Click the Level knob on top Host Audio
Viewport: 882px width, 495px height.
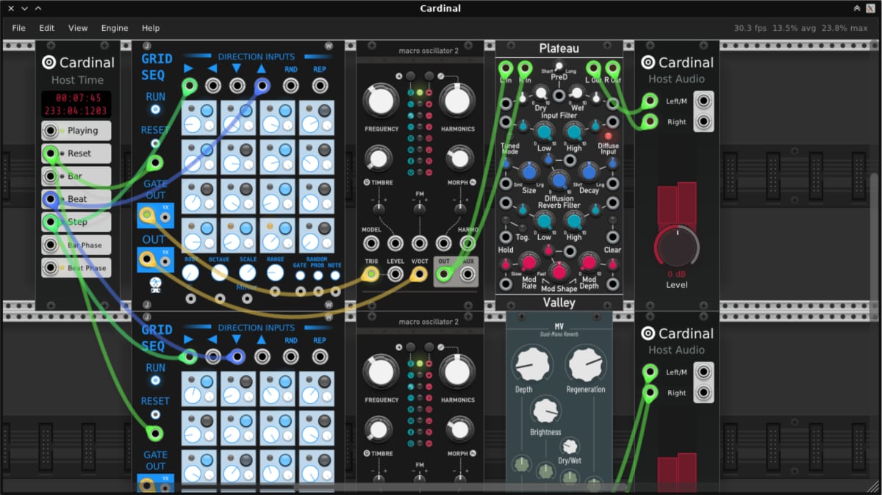(x=677, y=247)
